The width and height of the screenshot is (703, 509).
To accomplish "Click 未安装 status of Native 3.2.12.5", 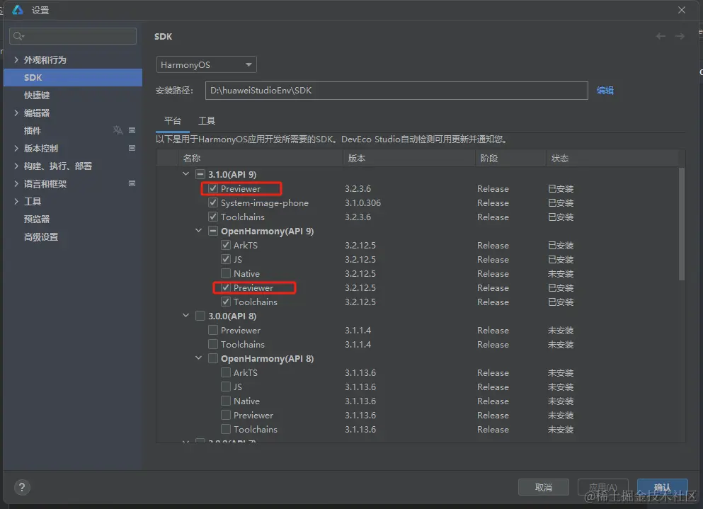I will click(561, 273).
